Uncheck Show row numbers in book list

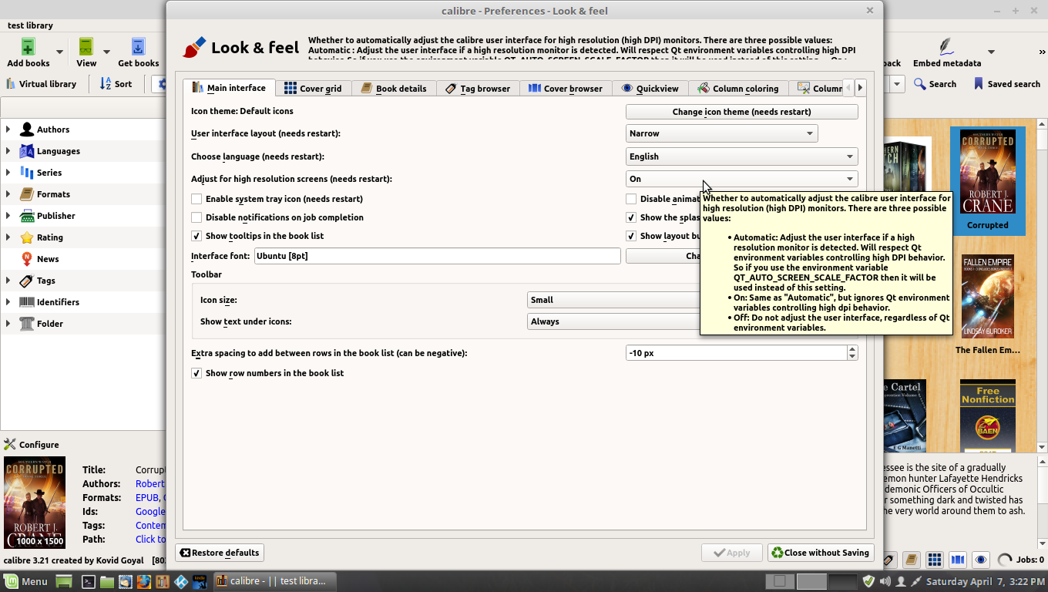point(196,373)
